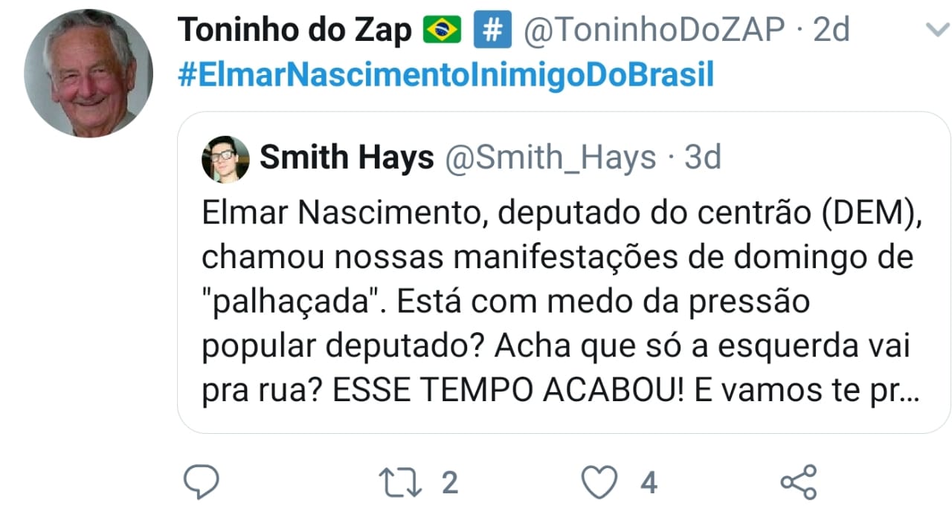Click the Smith Hays display name

[347, 158]
